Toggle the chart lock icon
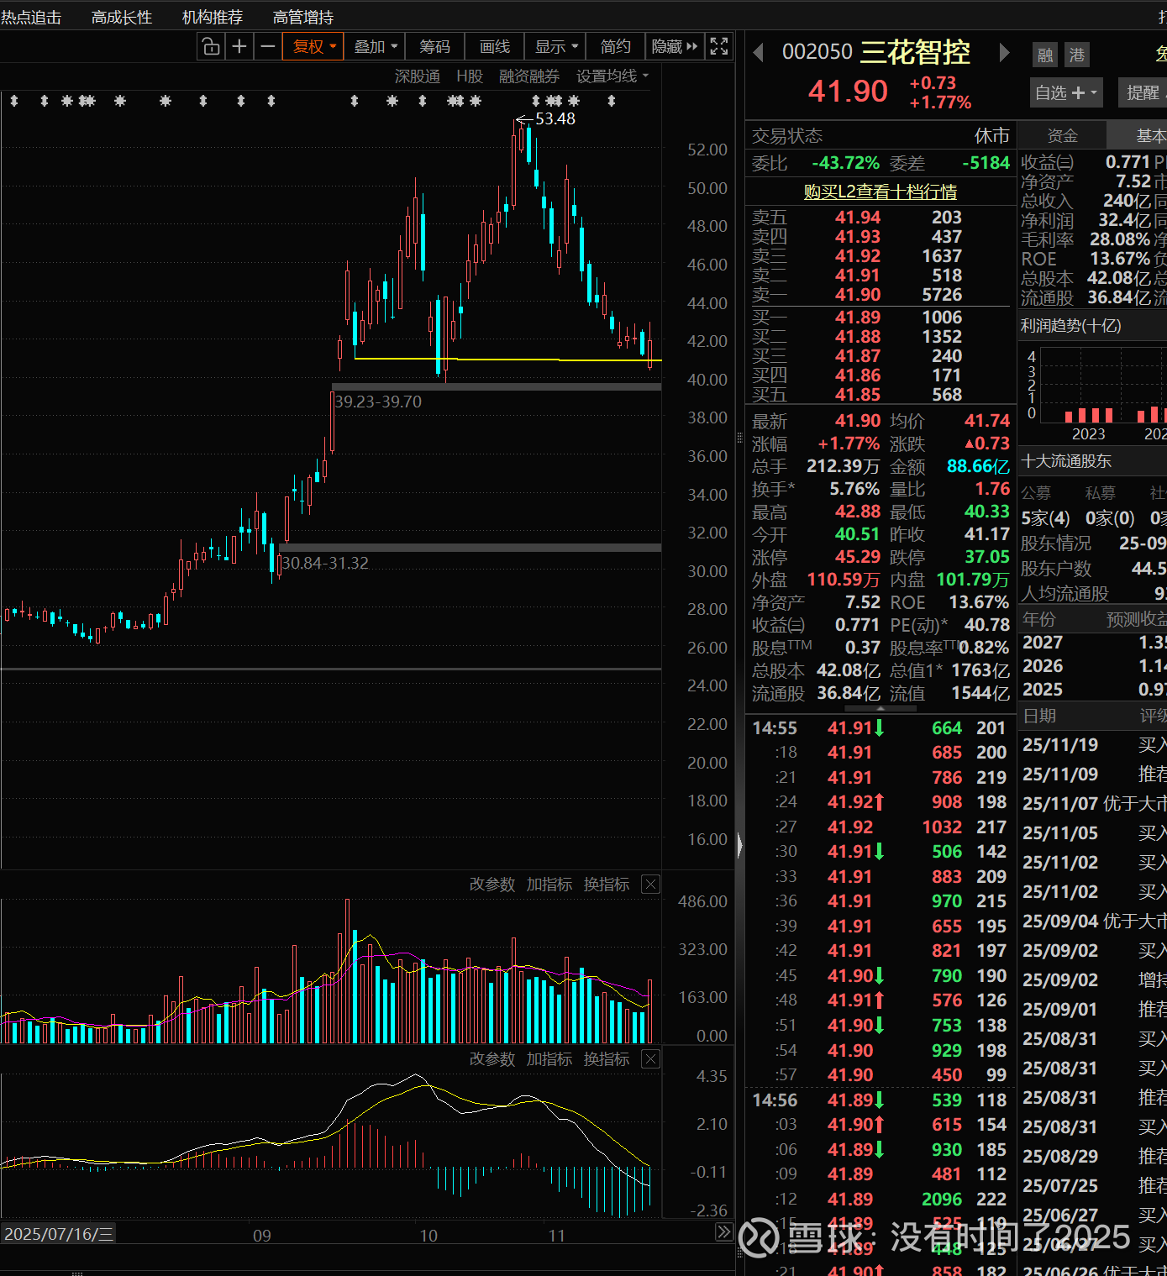The image size is (1167, 1276). click(x=211, y=46)
